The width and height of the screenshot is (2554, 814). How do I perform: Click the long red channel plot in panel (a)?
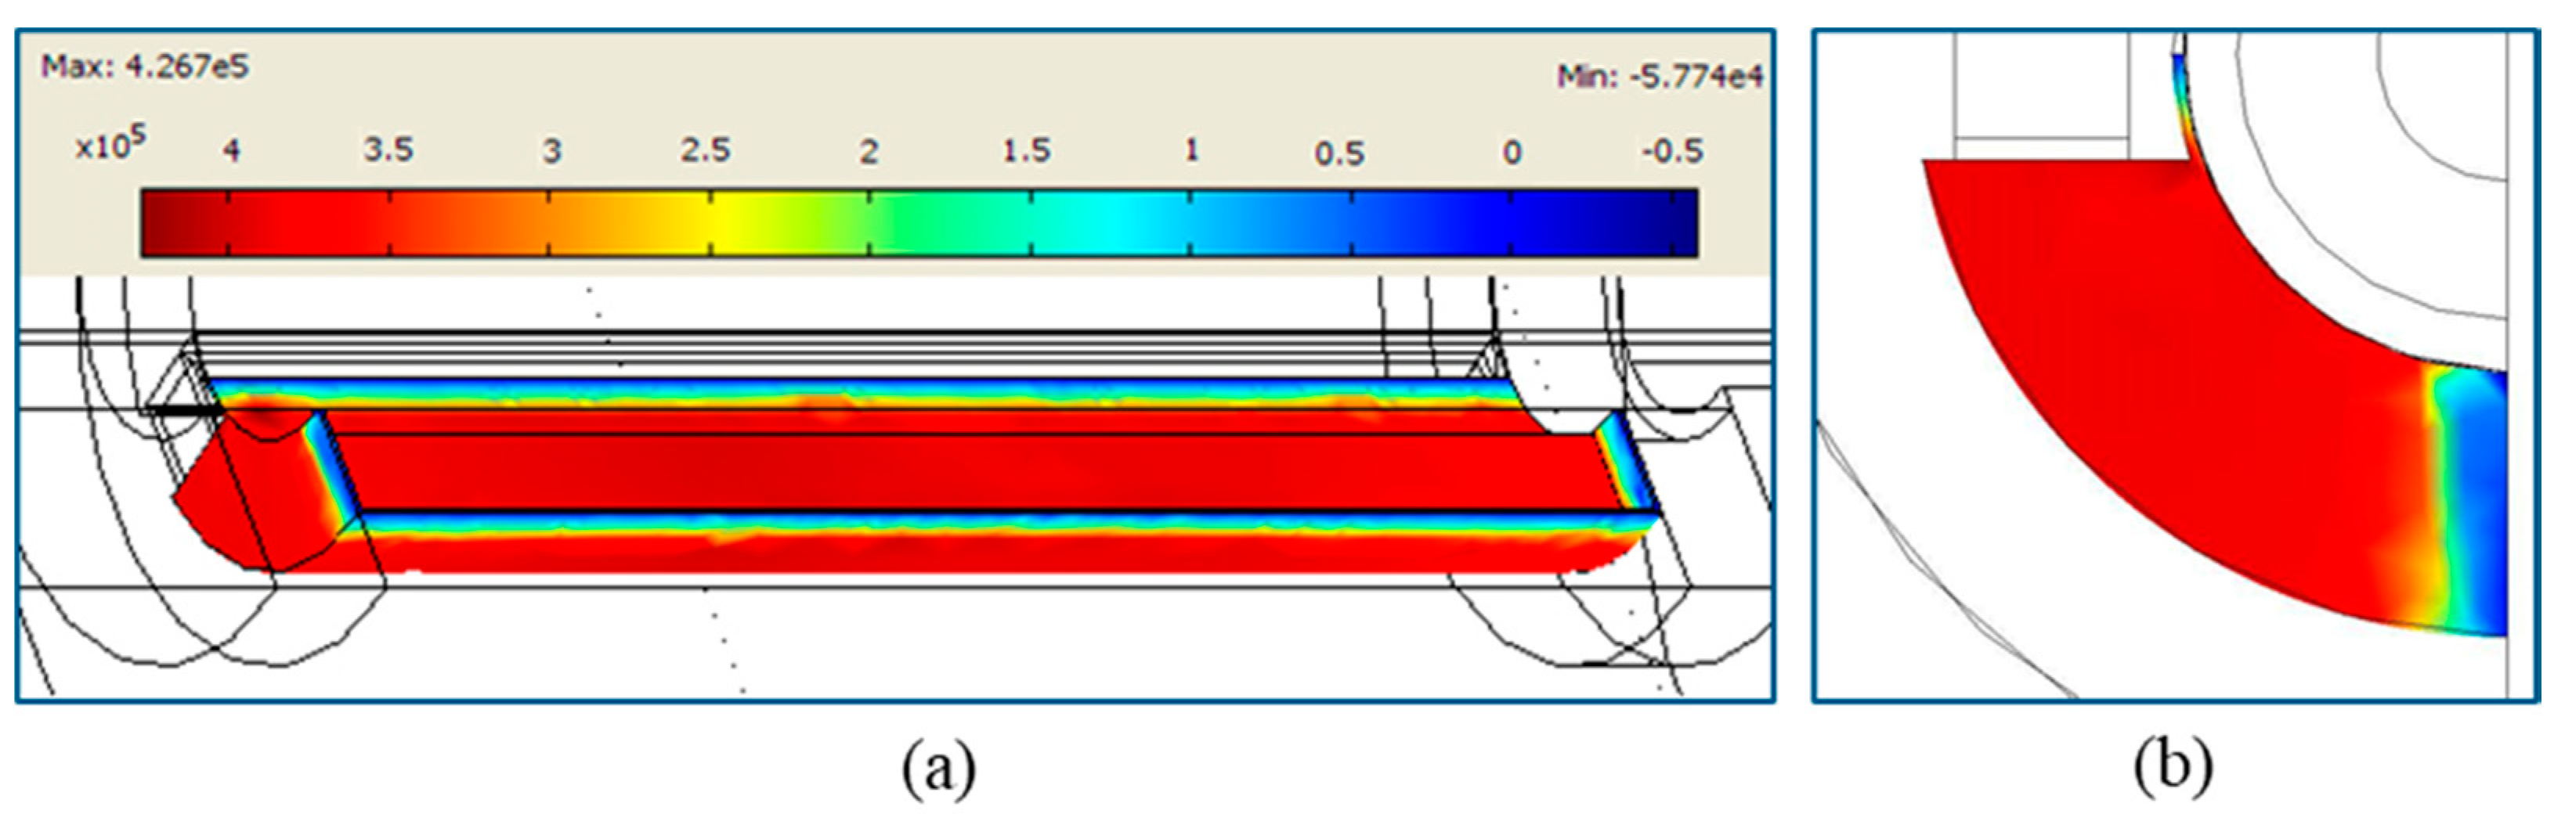[x=917, y=475]
